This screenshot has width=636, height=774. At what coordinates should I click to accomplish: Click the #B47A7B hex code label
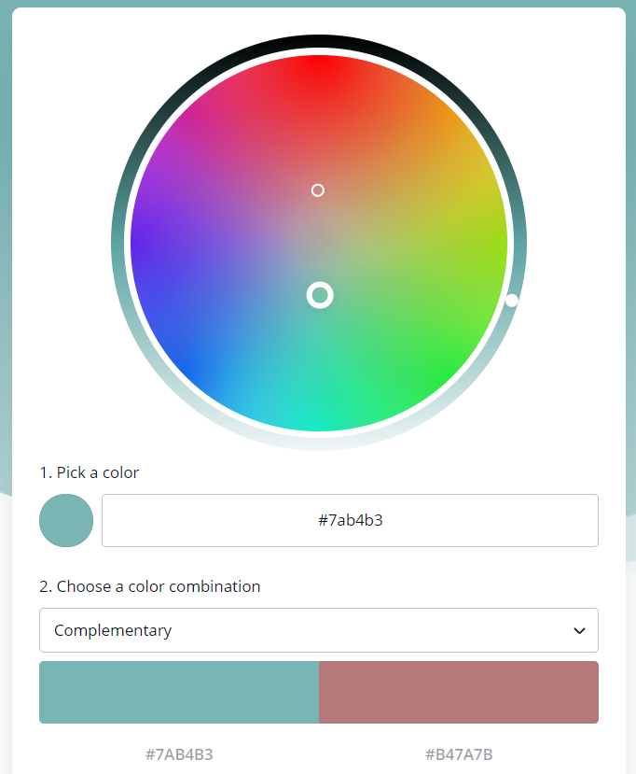(459, 754)
